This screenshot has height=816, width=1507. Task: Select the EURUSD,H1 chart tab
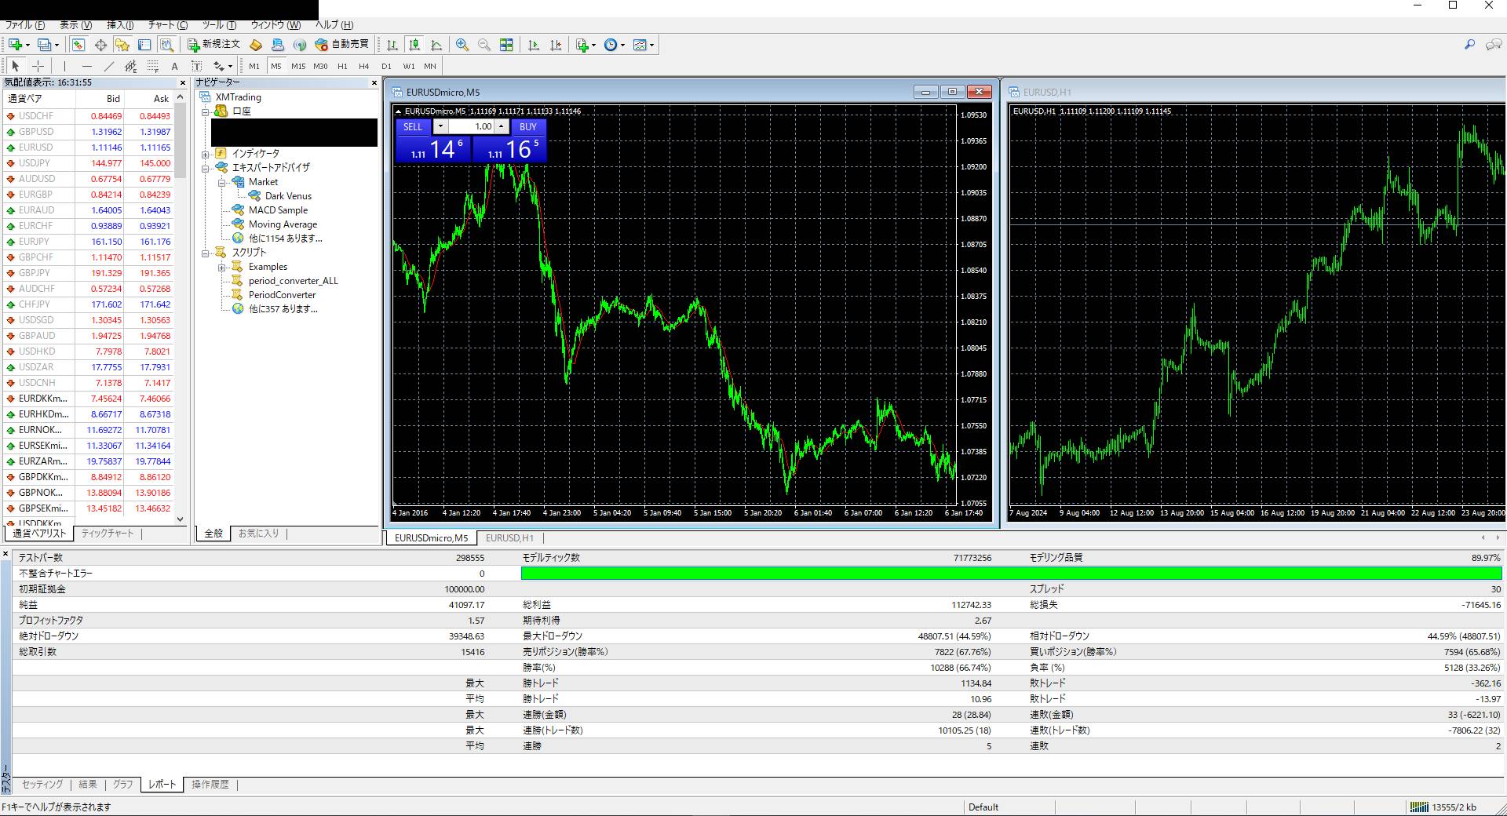(x=509, y=538)
